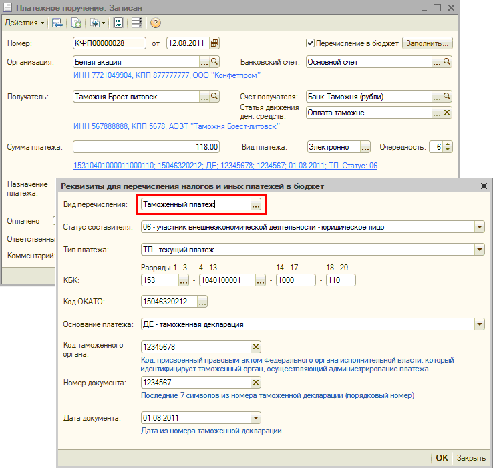Screen dimensions: 493x468
Task: Click Получатель field Таможня Брест-литовск
Action: tap(136, 97)
